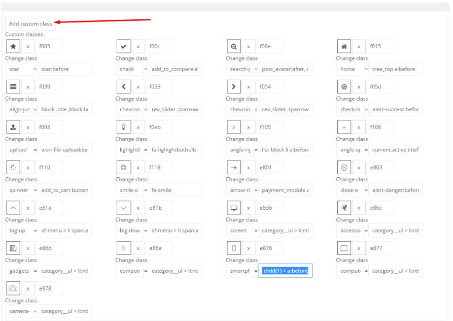Click the star icon preview box
453x321 pixels.
point(13,46)
